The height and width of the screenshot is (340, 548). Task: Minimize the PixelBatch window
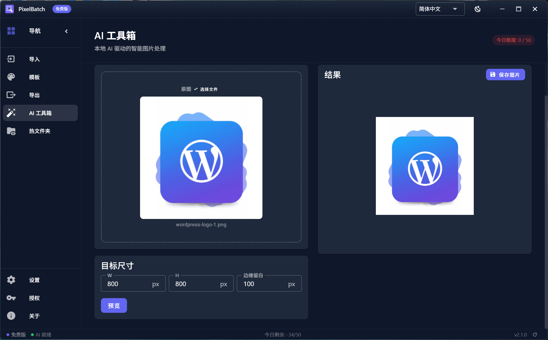pyautogui.click(x=502, y=9)
